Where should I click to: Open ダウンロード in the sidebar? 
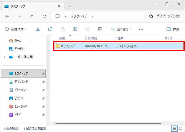coord(18,82)
